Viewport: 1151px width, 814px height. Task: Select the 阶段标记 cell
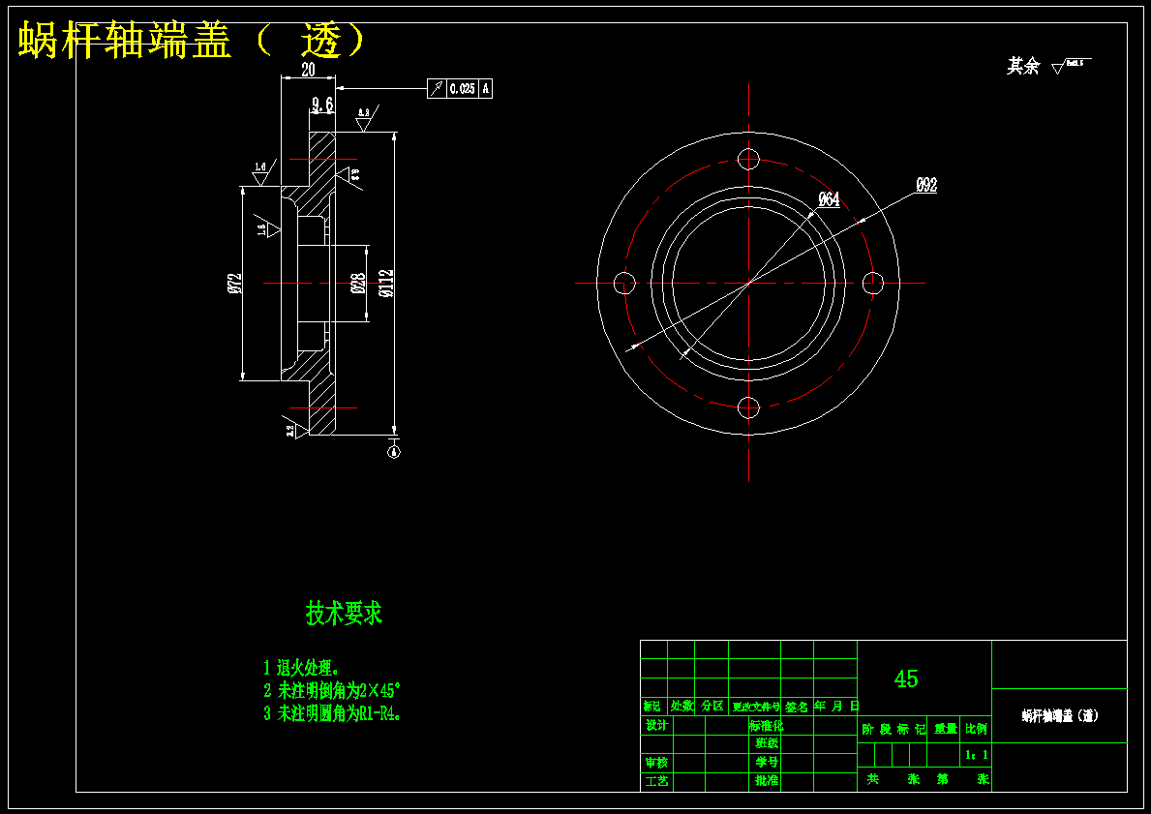click(x=894, y=730)
